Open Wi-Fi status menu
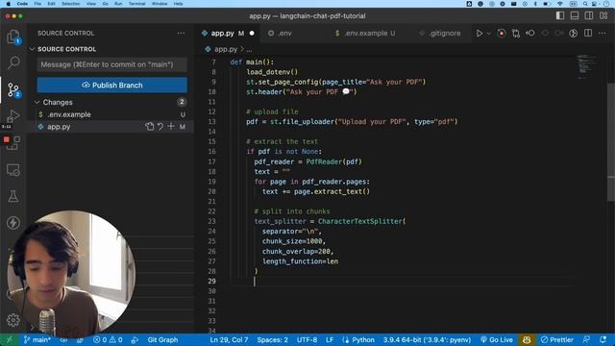This screenshot has height=346, width=615. tap(560, 4)
